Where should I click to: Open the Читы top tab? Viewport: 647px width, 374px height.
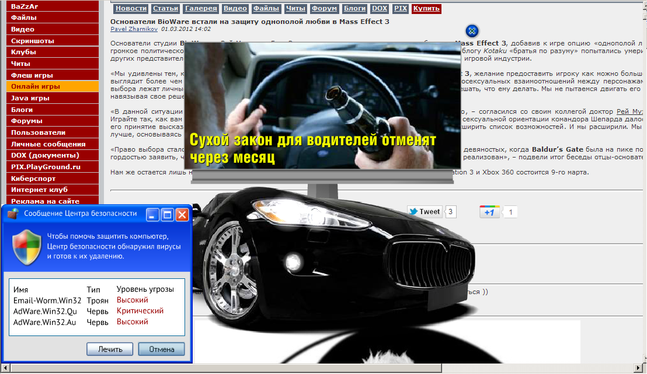pyautogui.click(x=295, y=8)
